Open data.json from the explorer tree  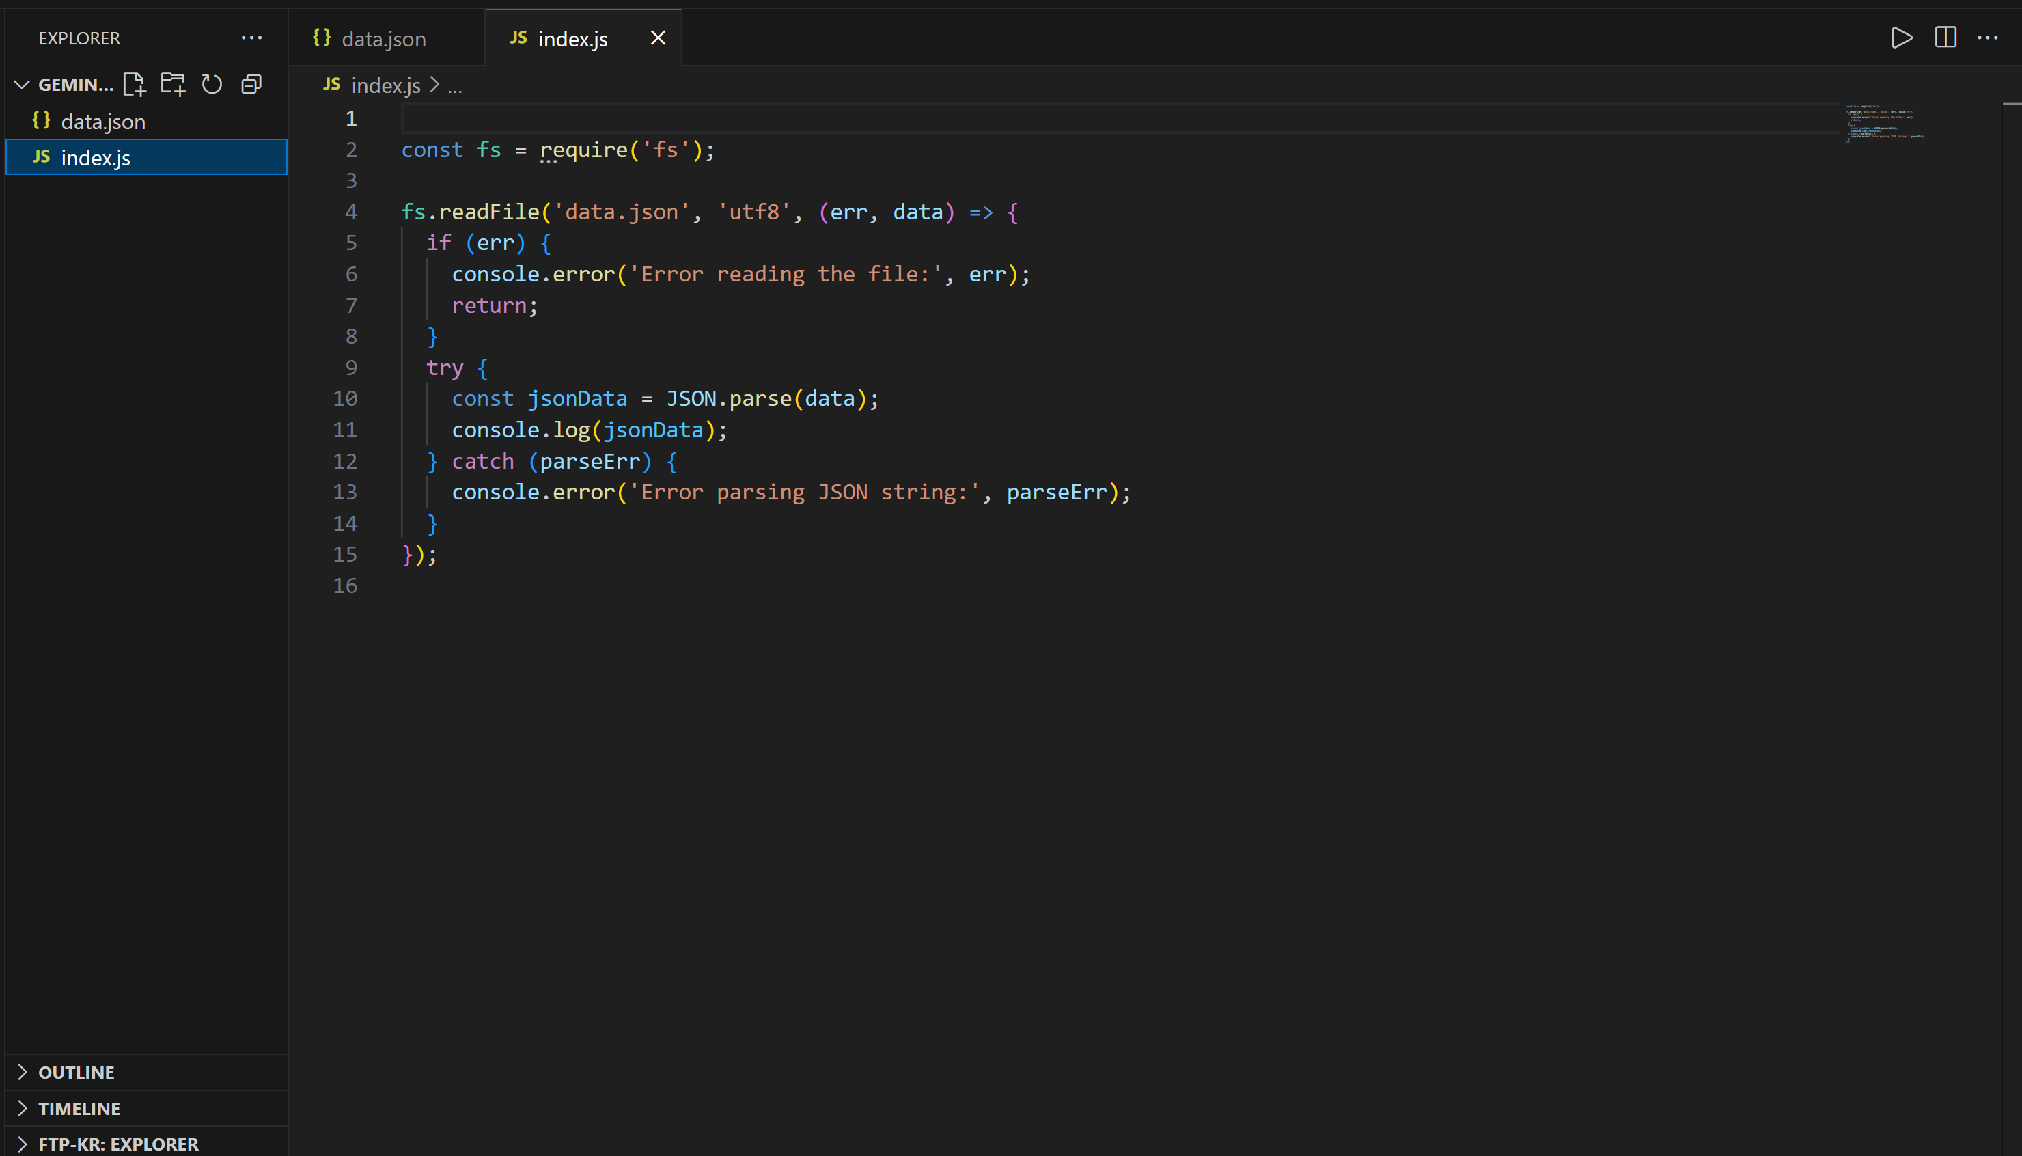[x=146, y=122]
